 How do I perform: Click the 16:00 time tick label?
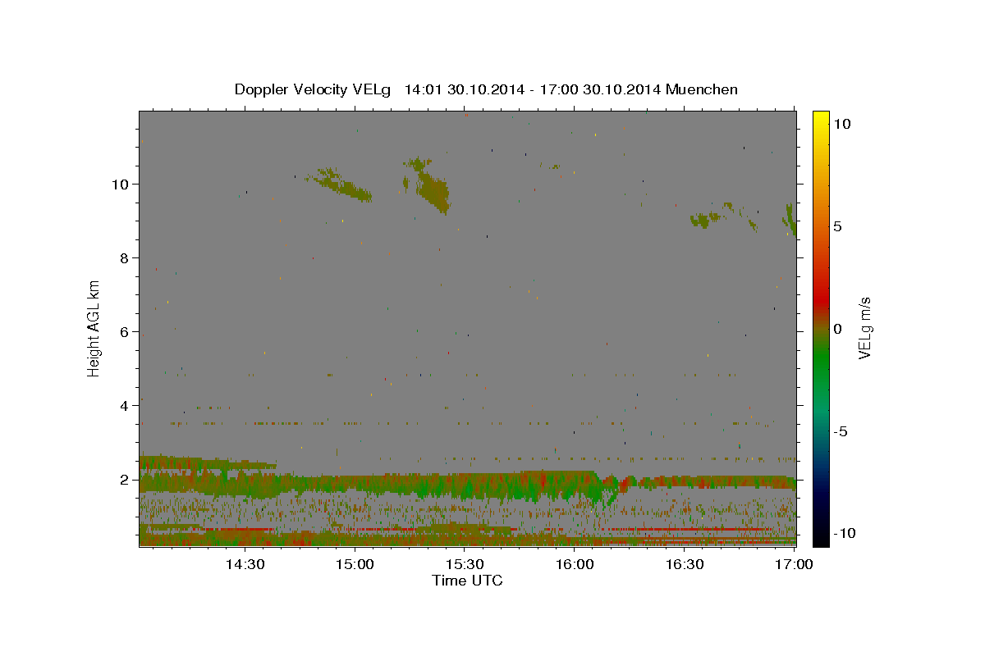click(x=575, y=565)
